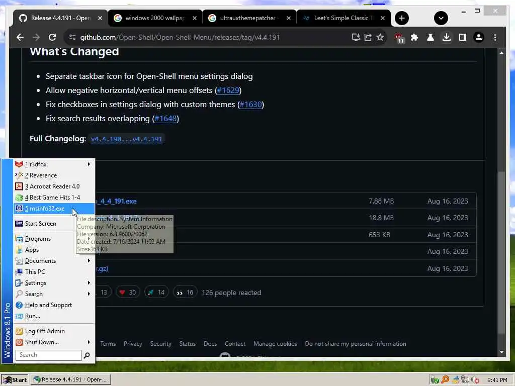The width and height of the screenshot is (515, 386).
Task: Open Documents in Start menu
Action: click(x=54, y=261)
